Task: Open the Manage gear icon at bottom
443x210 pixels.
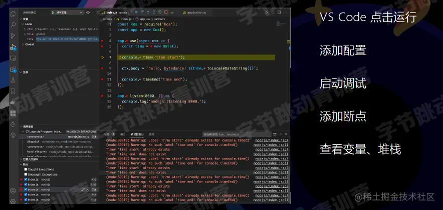Action: coord(13,201)
